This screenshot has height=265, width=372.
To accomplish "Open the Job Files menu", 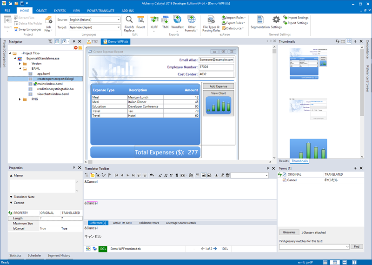I will click(49, 24).
